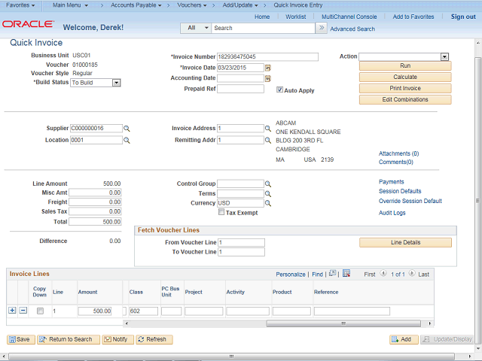Click the Calculate button

coord(405,77)
